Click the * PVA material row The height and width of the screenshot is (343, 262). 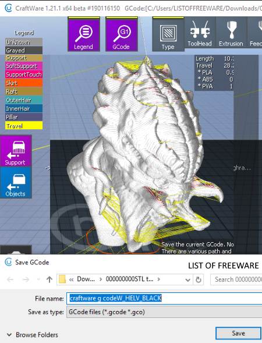click(x=214, y=86)
